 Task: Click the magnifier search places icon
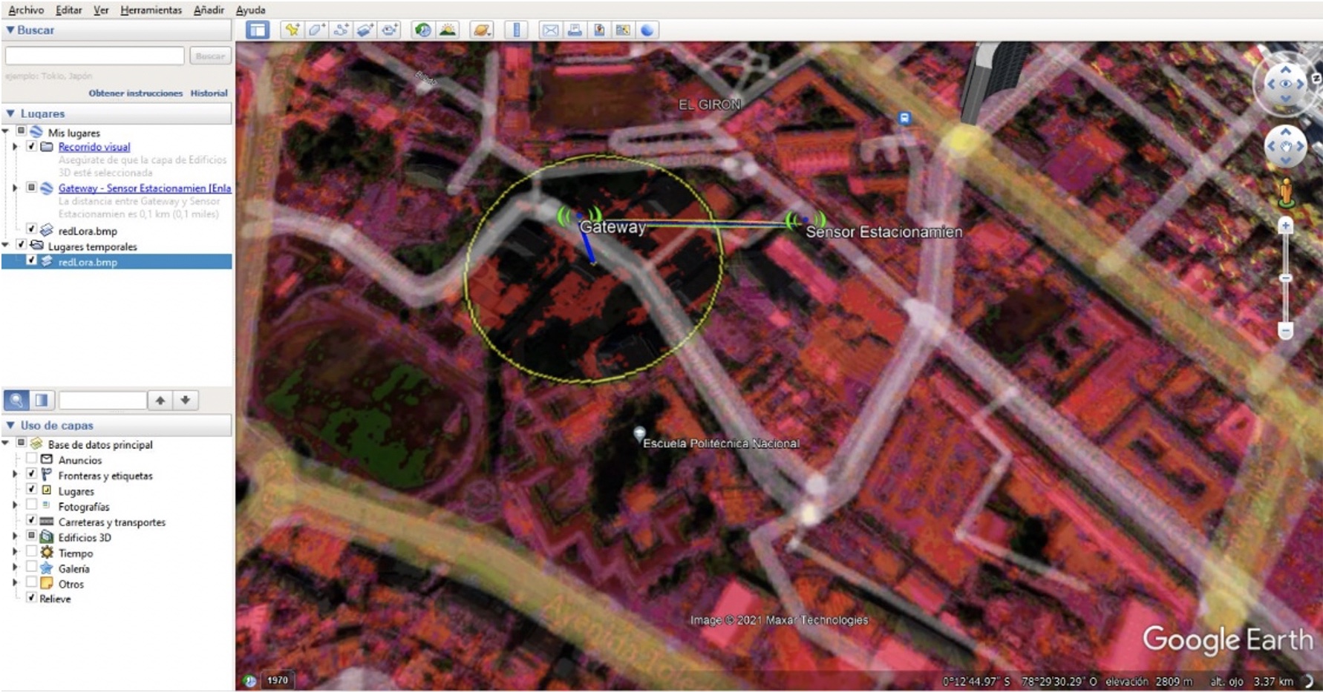pos(16,401)
